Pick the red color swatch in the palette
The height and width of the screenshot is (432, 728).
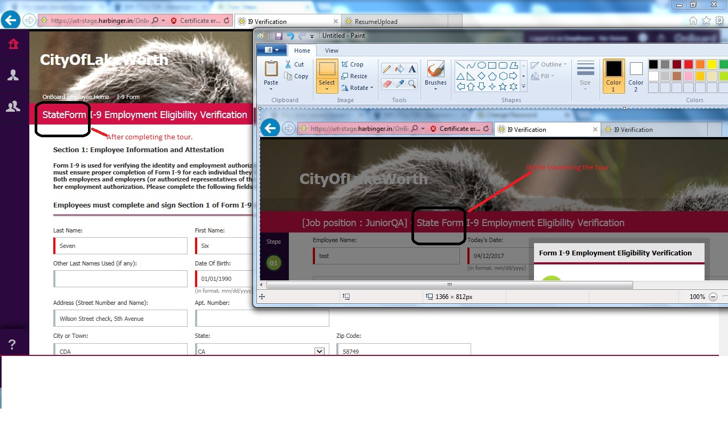coord(688,64)
